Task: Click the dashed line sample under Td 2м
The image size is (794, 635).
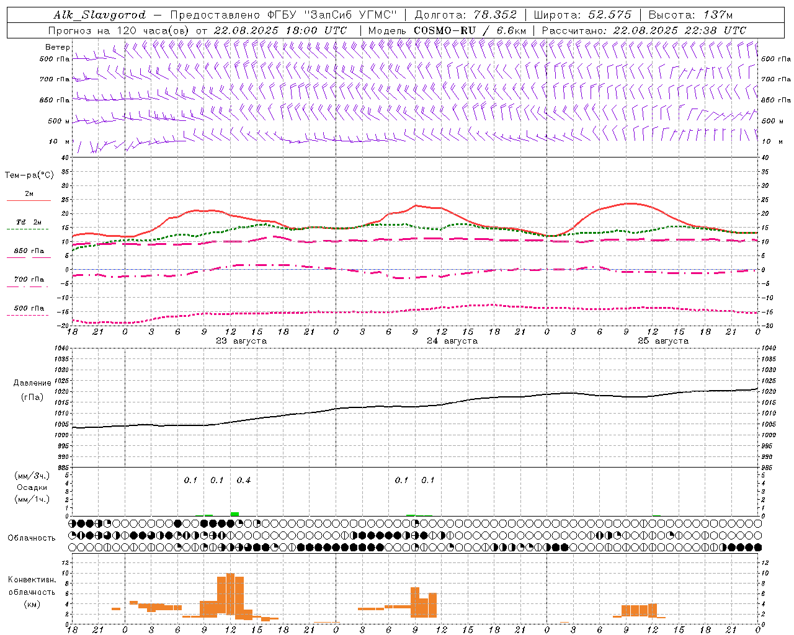Action: (x=27, y=229)
